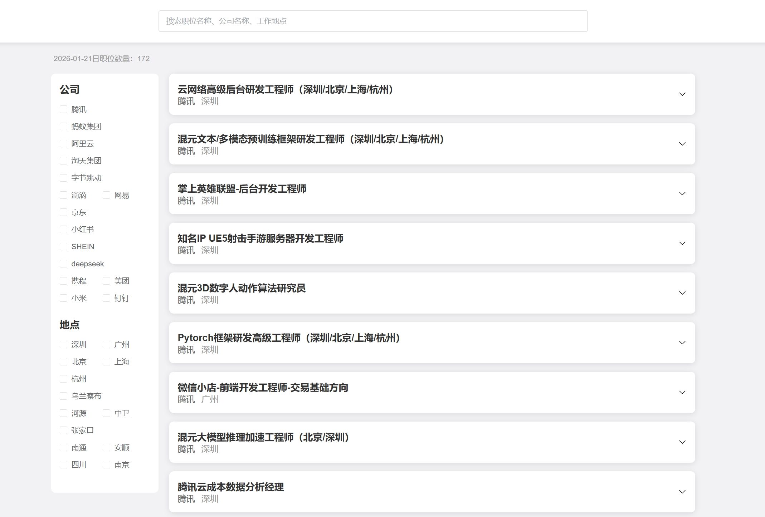
Task: Expand the 混元大模型推理加速工程师 chevron
Action: [x=682, y=442]
